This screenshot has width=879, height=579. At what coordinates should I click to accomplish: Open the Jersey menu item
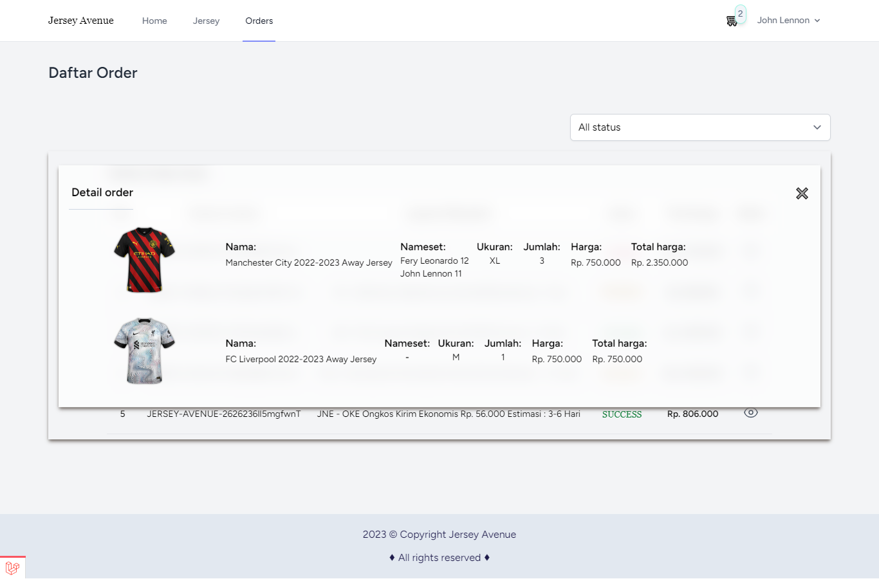[x=206, y=21]
